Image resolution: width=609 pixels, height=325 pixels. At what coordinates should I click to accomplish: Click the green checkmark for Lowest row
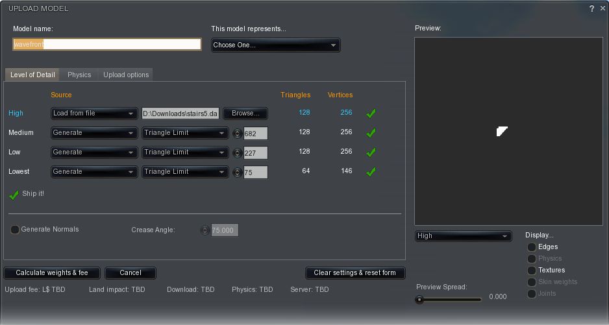pos(371,172)
